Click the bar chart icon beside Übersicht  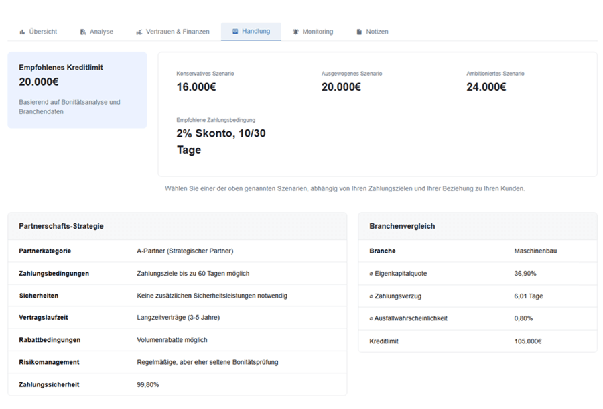point(22,32)
